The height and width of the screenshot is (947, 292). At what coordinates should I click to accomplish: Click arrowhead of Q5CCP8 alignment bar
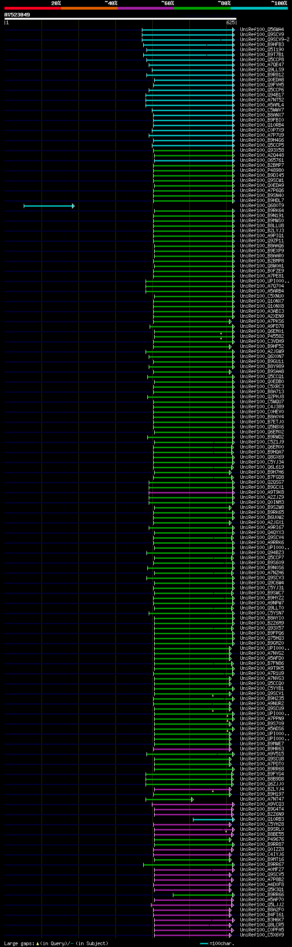(233, 60)
